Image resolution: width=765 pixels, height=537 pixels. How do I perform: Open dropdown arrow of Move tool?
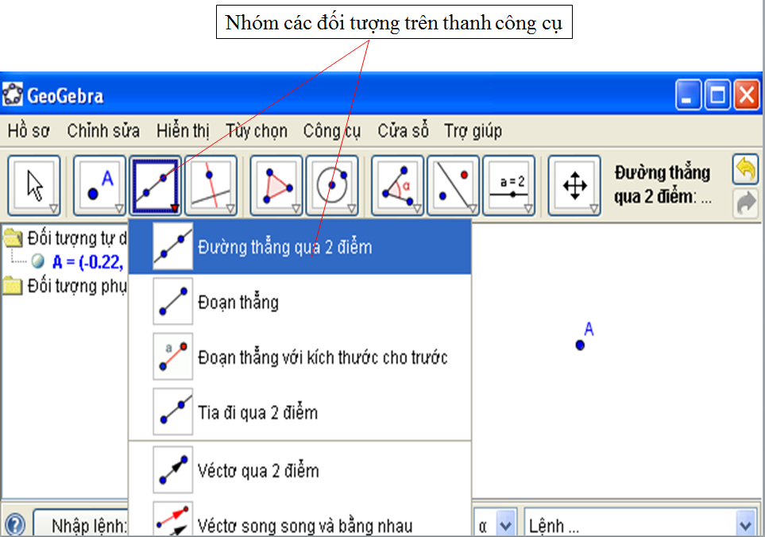pos(54,209)
